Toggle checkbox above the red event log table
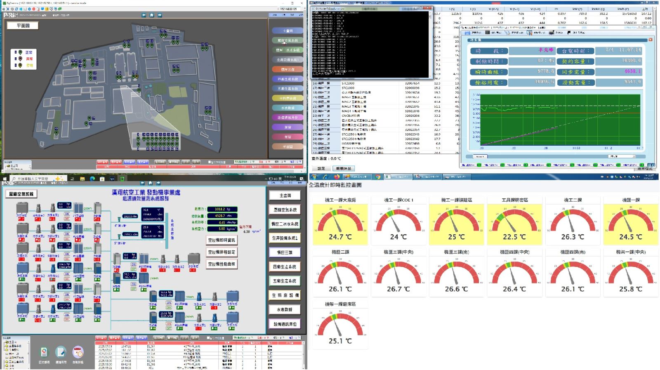The image size is (660, 370). (209, 338)
